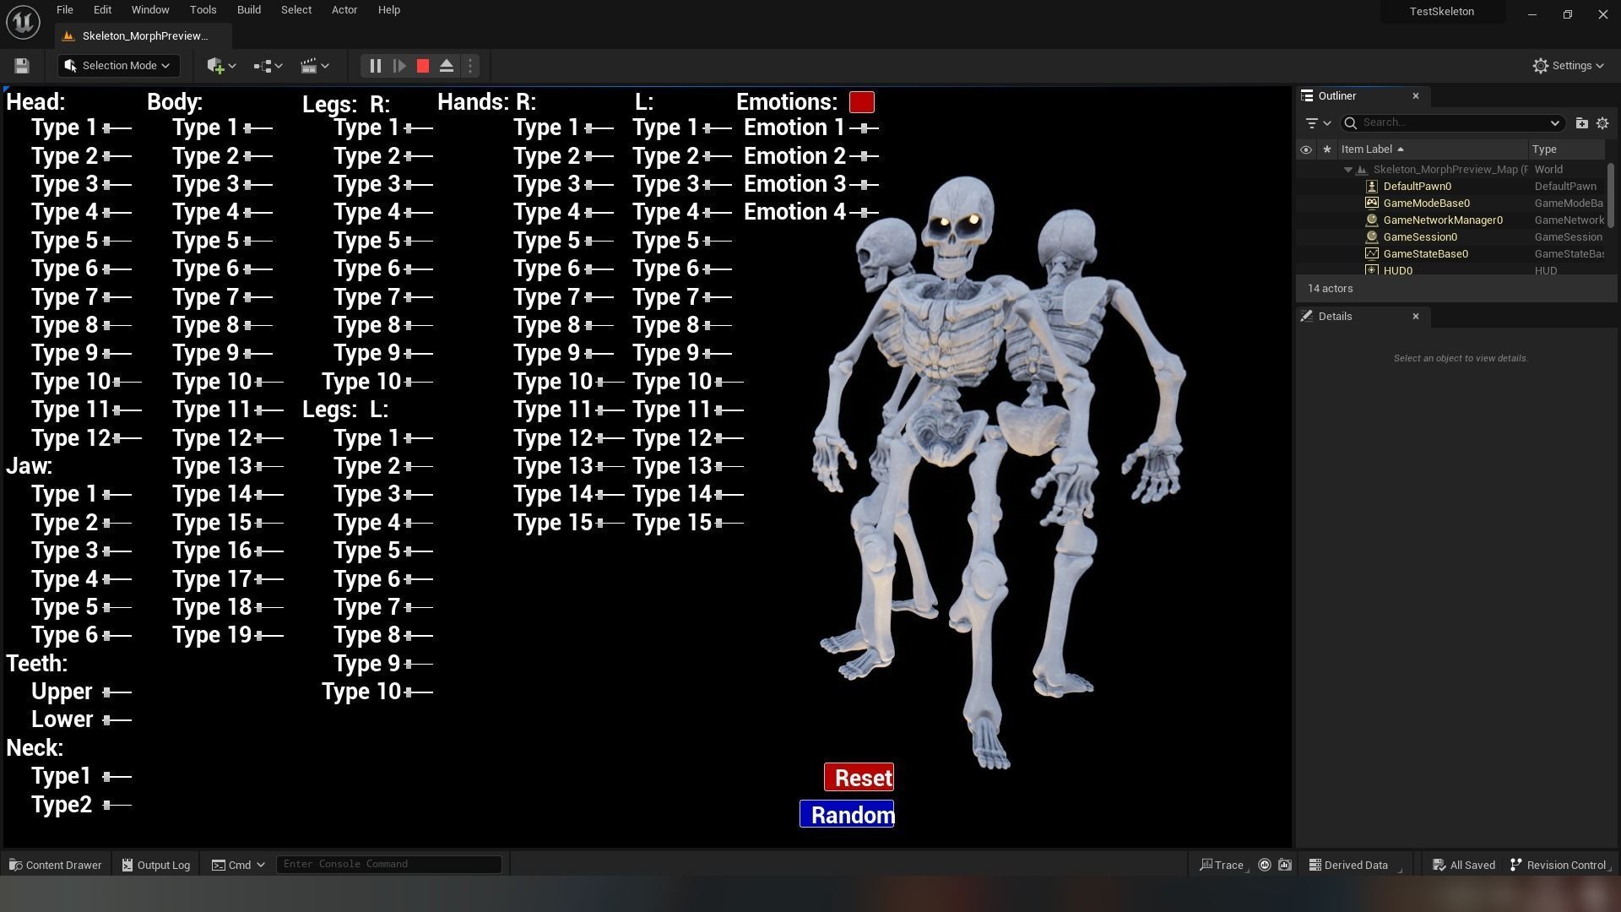Open the Content Drawer
The height and width of the screenshot is (912, 1621).
tap(55, 865)
